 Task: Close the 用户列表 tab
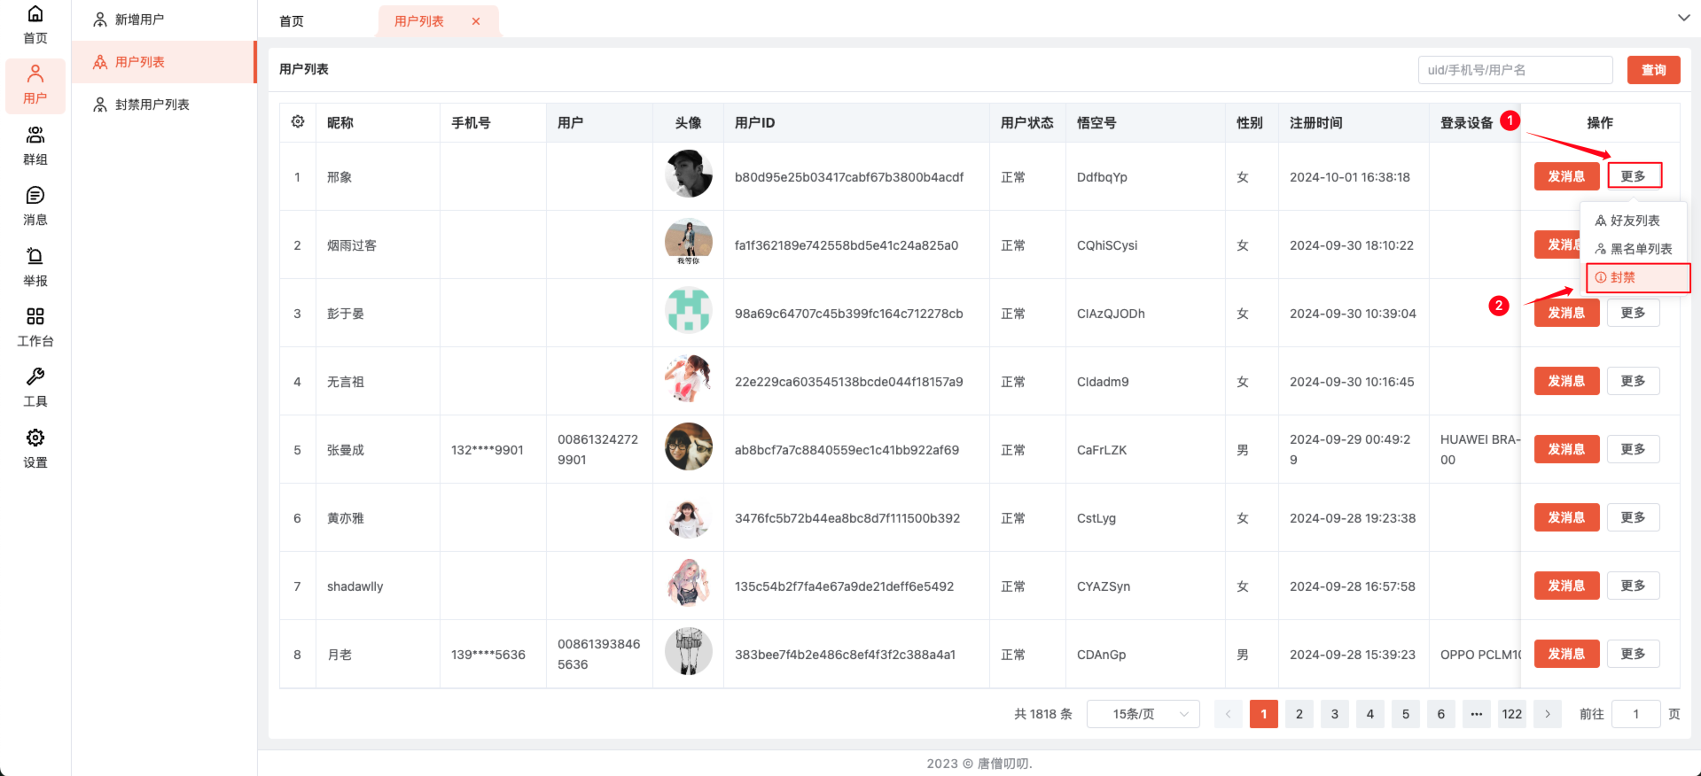[x=476, y=21]
